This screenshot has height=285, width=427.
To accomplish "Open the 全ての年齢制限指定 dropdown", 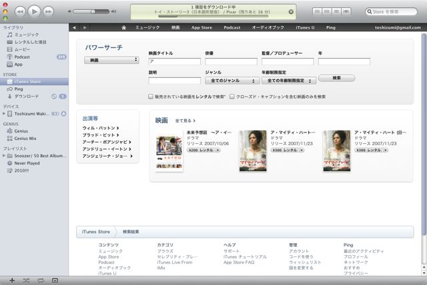I will coord(289,81).
